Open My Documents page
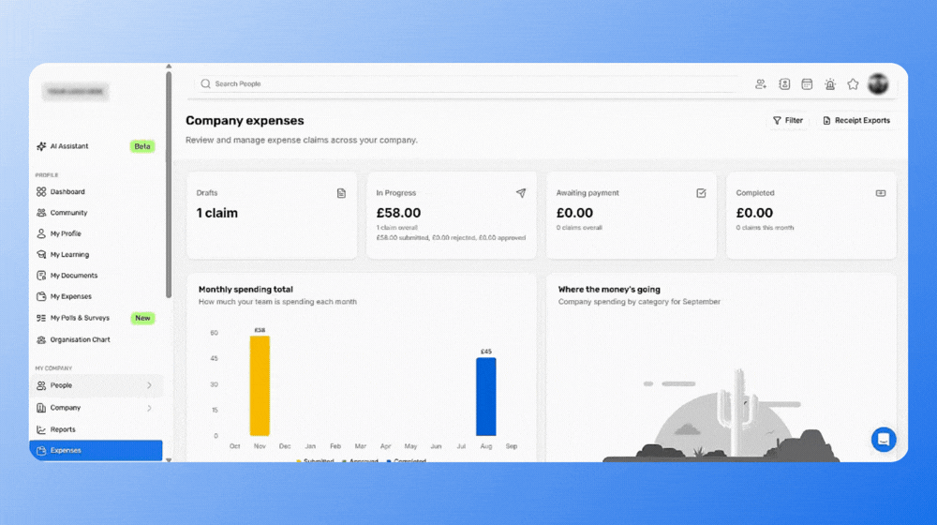 click(x=96, y=276)
